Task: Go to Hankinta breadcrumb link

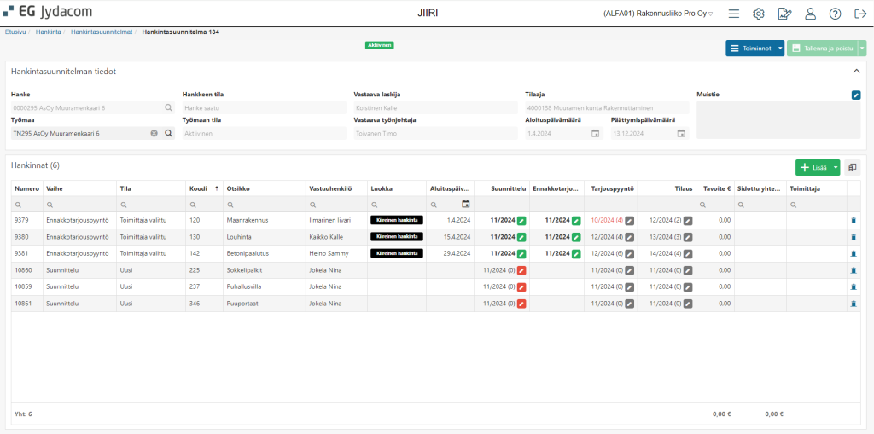Action: [47, 32]
